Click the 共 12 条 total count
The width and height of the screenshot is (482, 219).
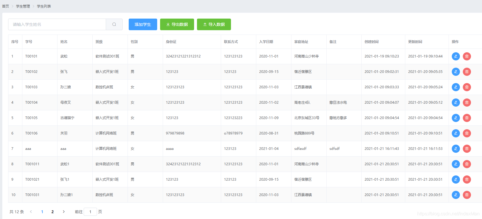pyautogui.click(x=17, y=212)
